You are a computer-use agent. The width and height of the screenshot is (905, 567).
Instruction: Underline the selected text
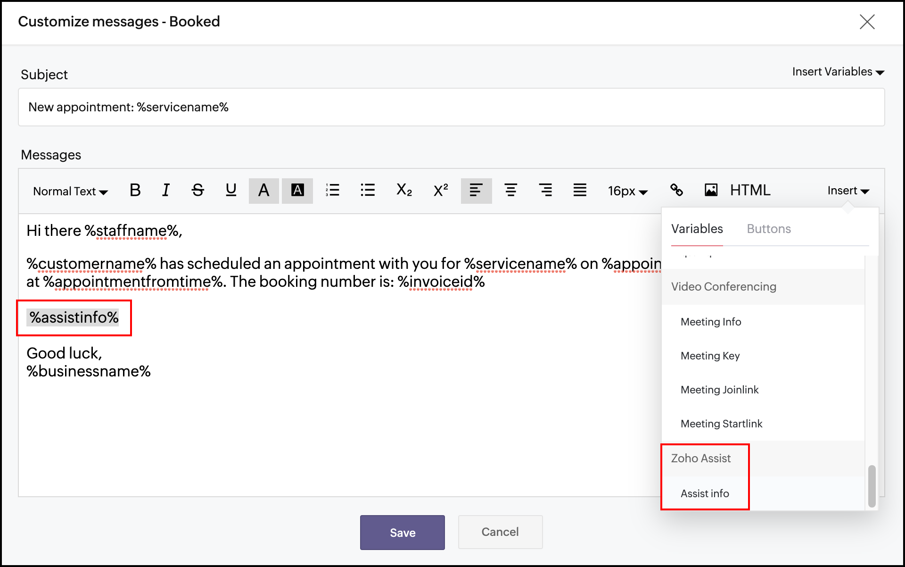230,191
